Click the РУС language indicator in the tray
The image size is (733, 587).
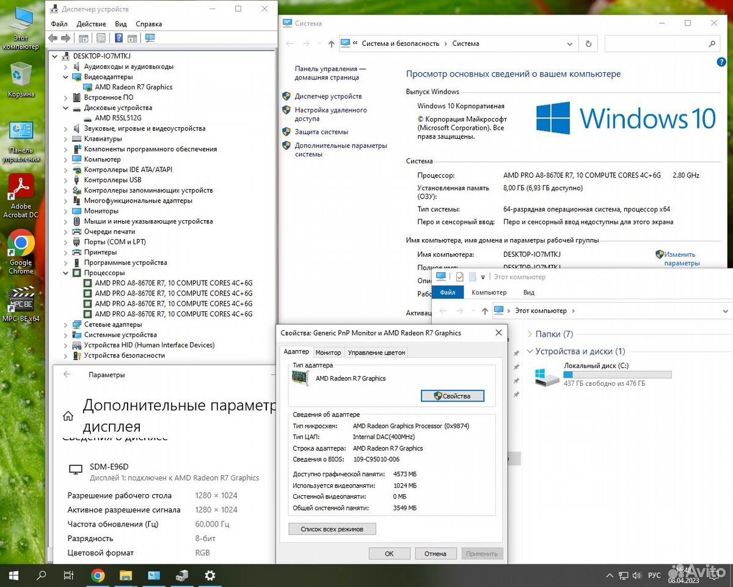pos(654,575)
